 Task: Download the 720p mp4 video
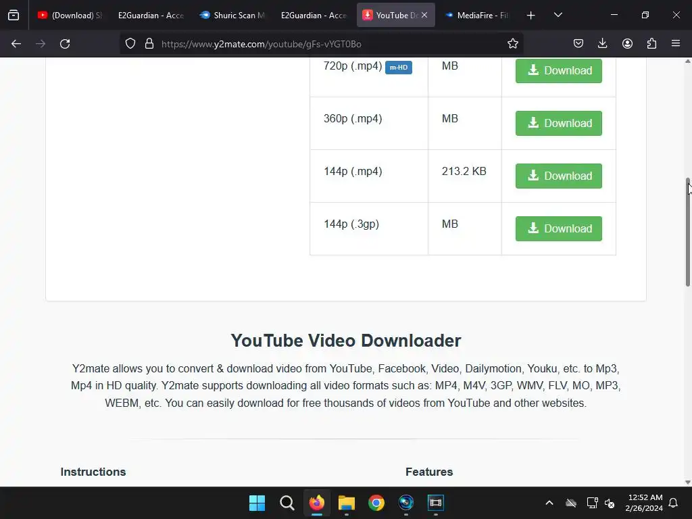(x=559, y=70)
